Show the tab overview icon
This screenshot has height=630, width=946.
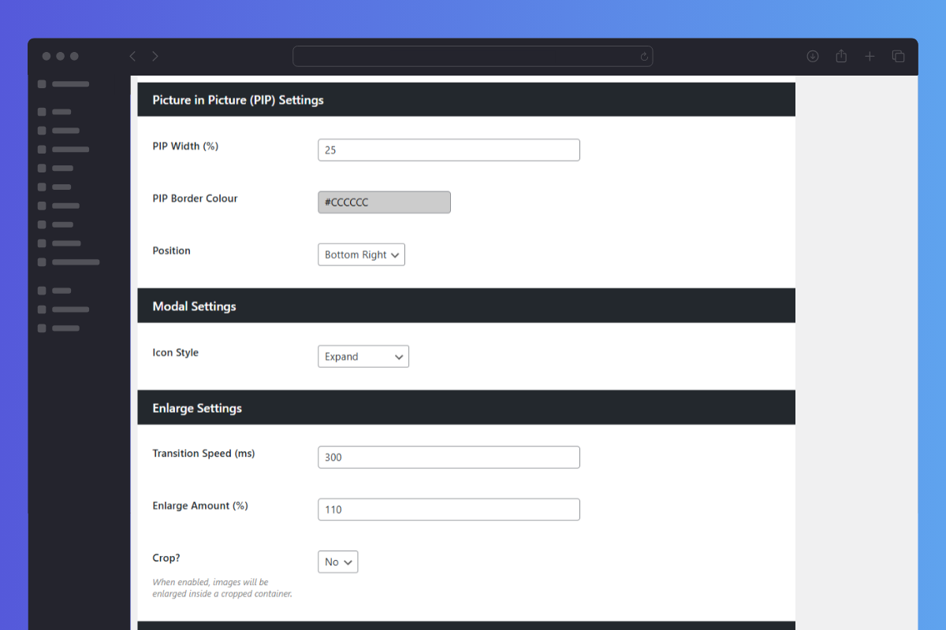tap(898, 56)
